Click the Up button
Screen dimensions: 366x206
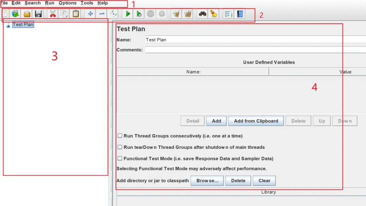pos(322,121)
